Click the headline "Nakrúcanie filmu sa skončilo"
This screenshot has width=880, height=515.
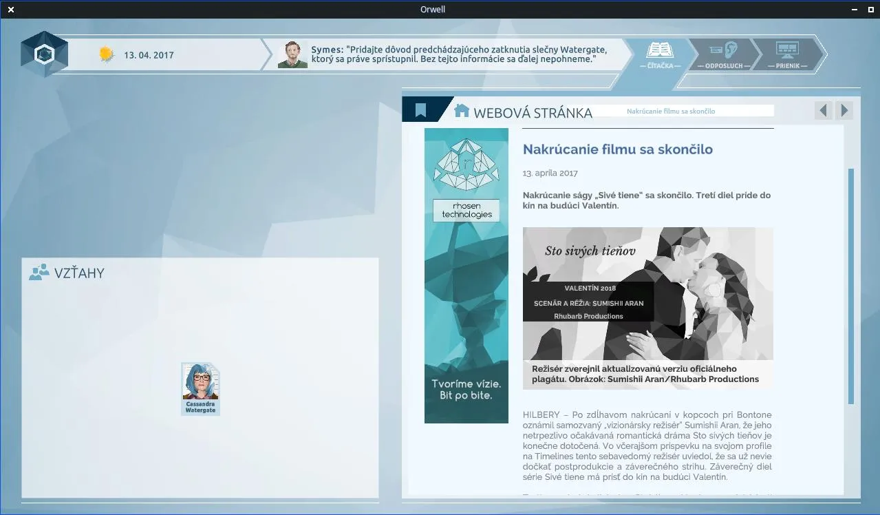[618, 149]
